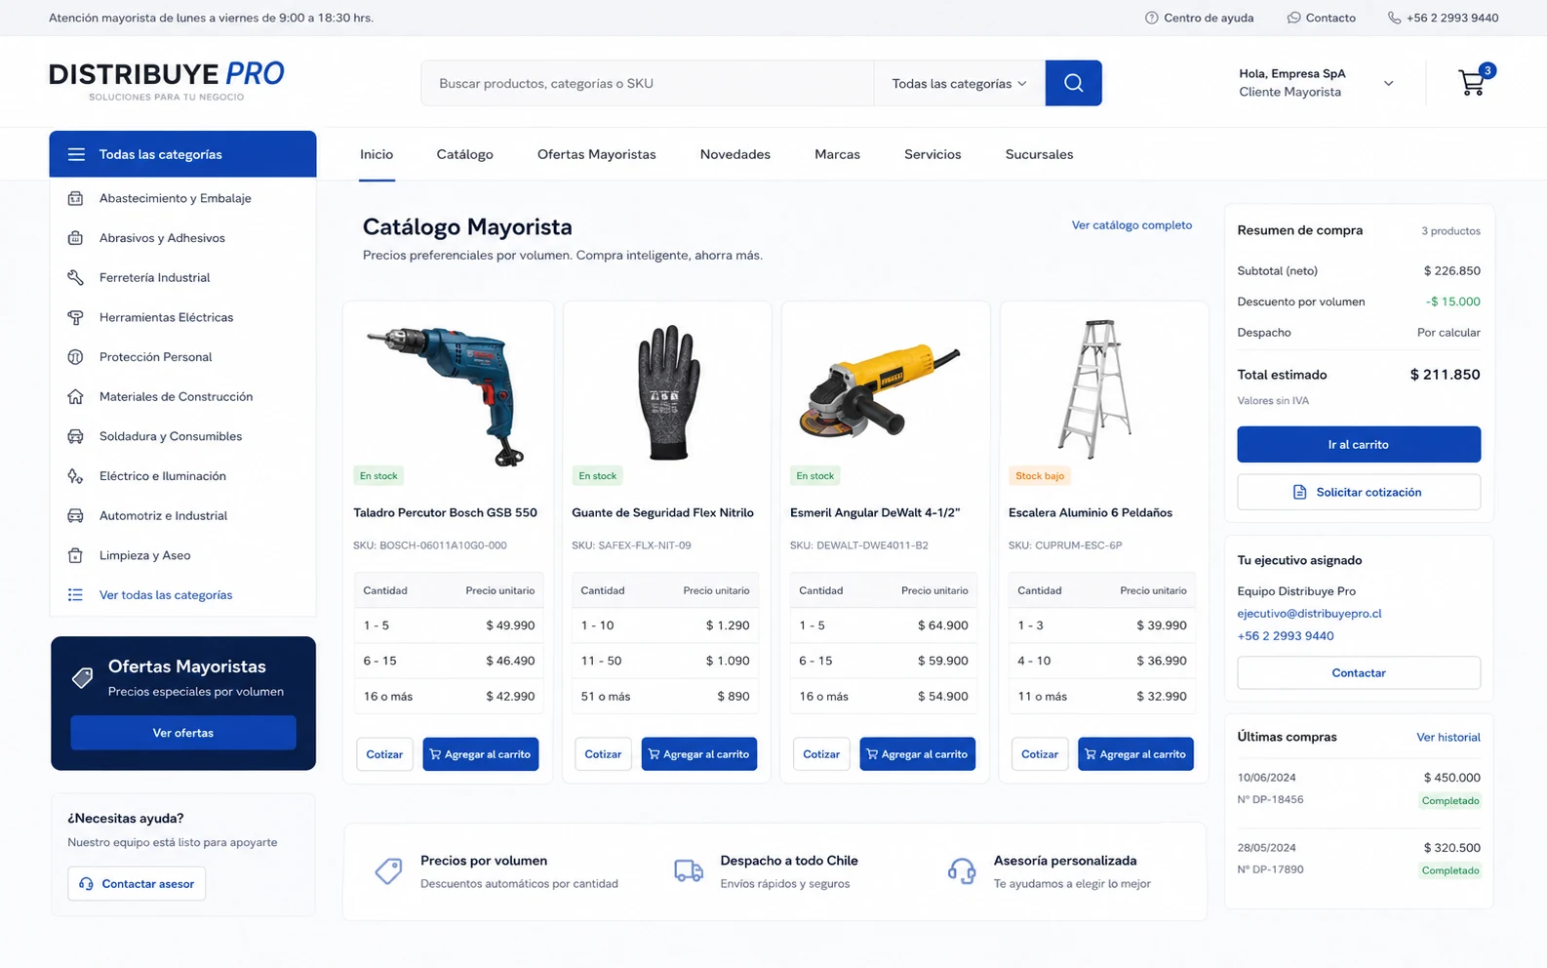
Task: Click the Abrasivos y Adhesivos icon
Action: pos(75,238)
